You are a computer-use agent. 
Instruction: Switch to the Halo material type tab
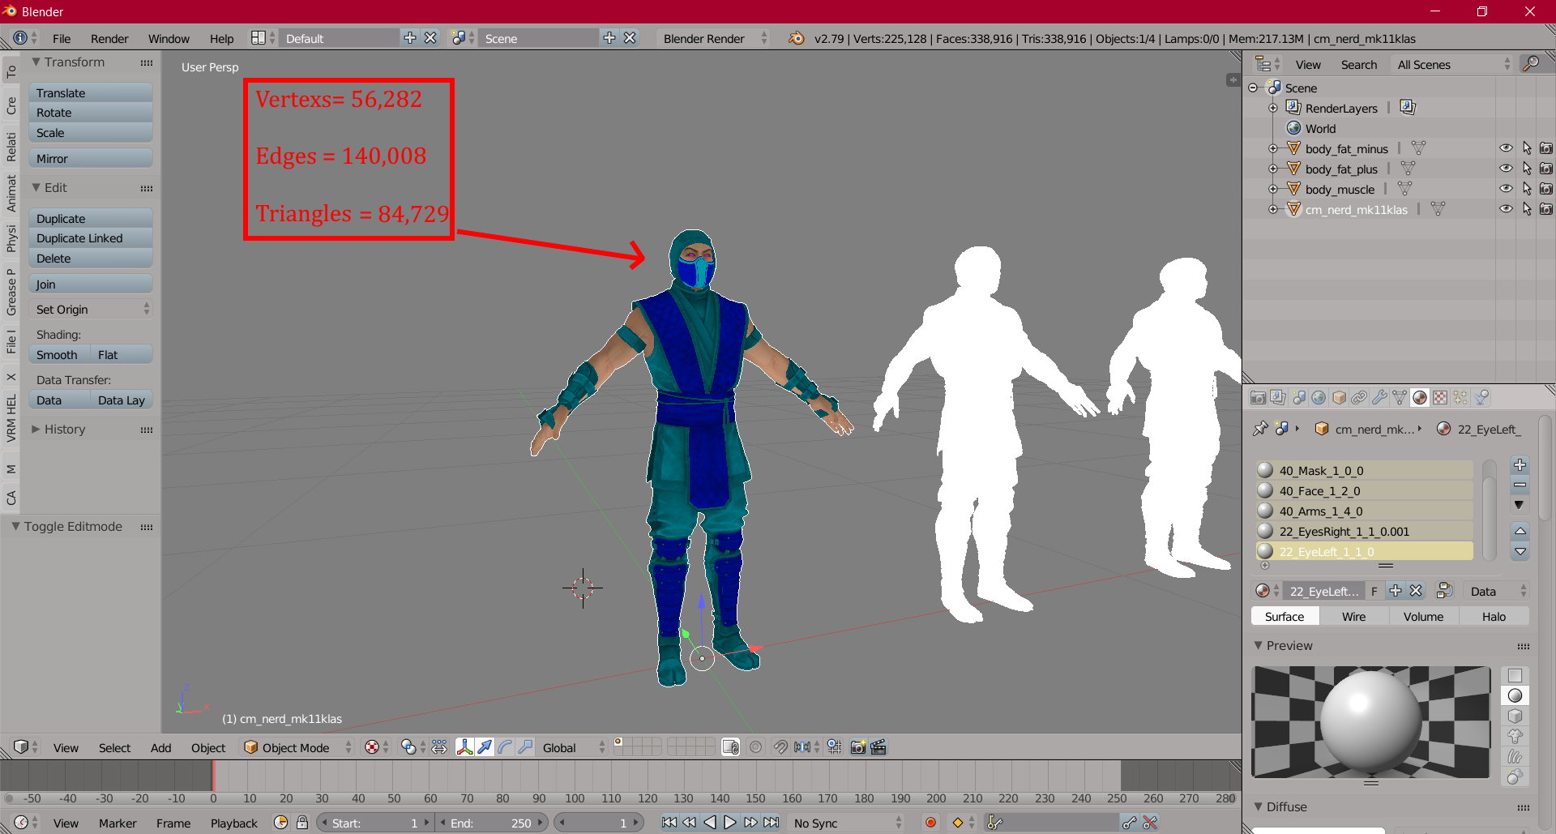click(1494, 616)
